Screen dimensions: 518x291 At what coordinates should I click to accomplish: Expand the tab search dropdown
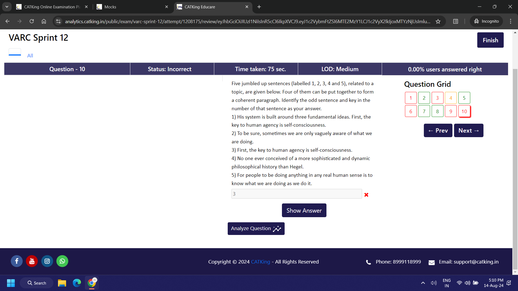[x=7, y=7]
